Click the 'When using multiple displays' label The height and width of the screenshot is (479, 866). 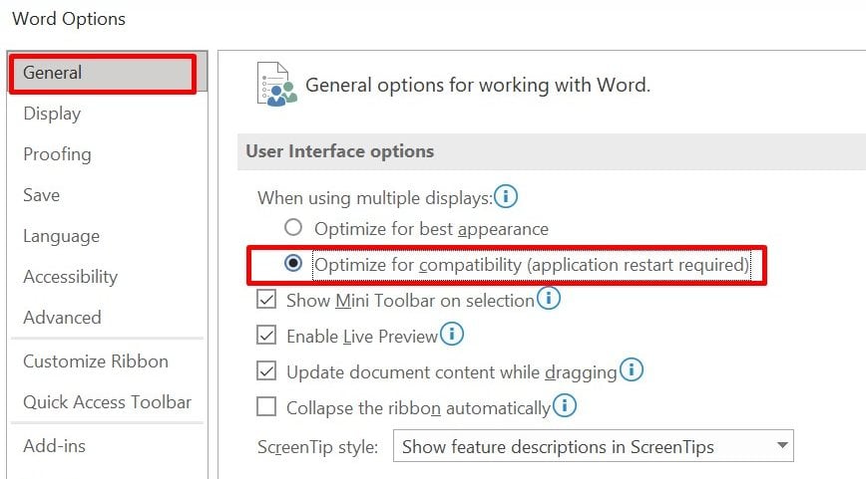[375, 198]
